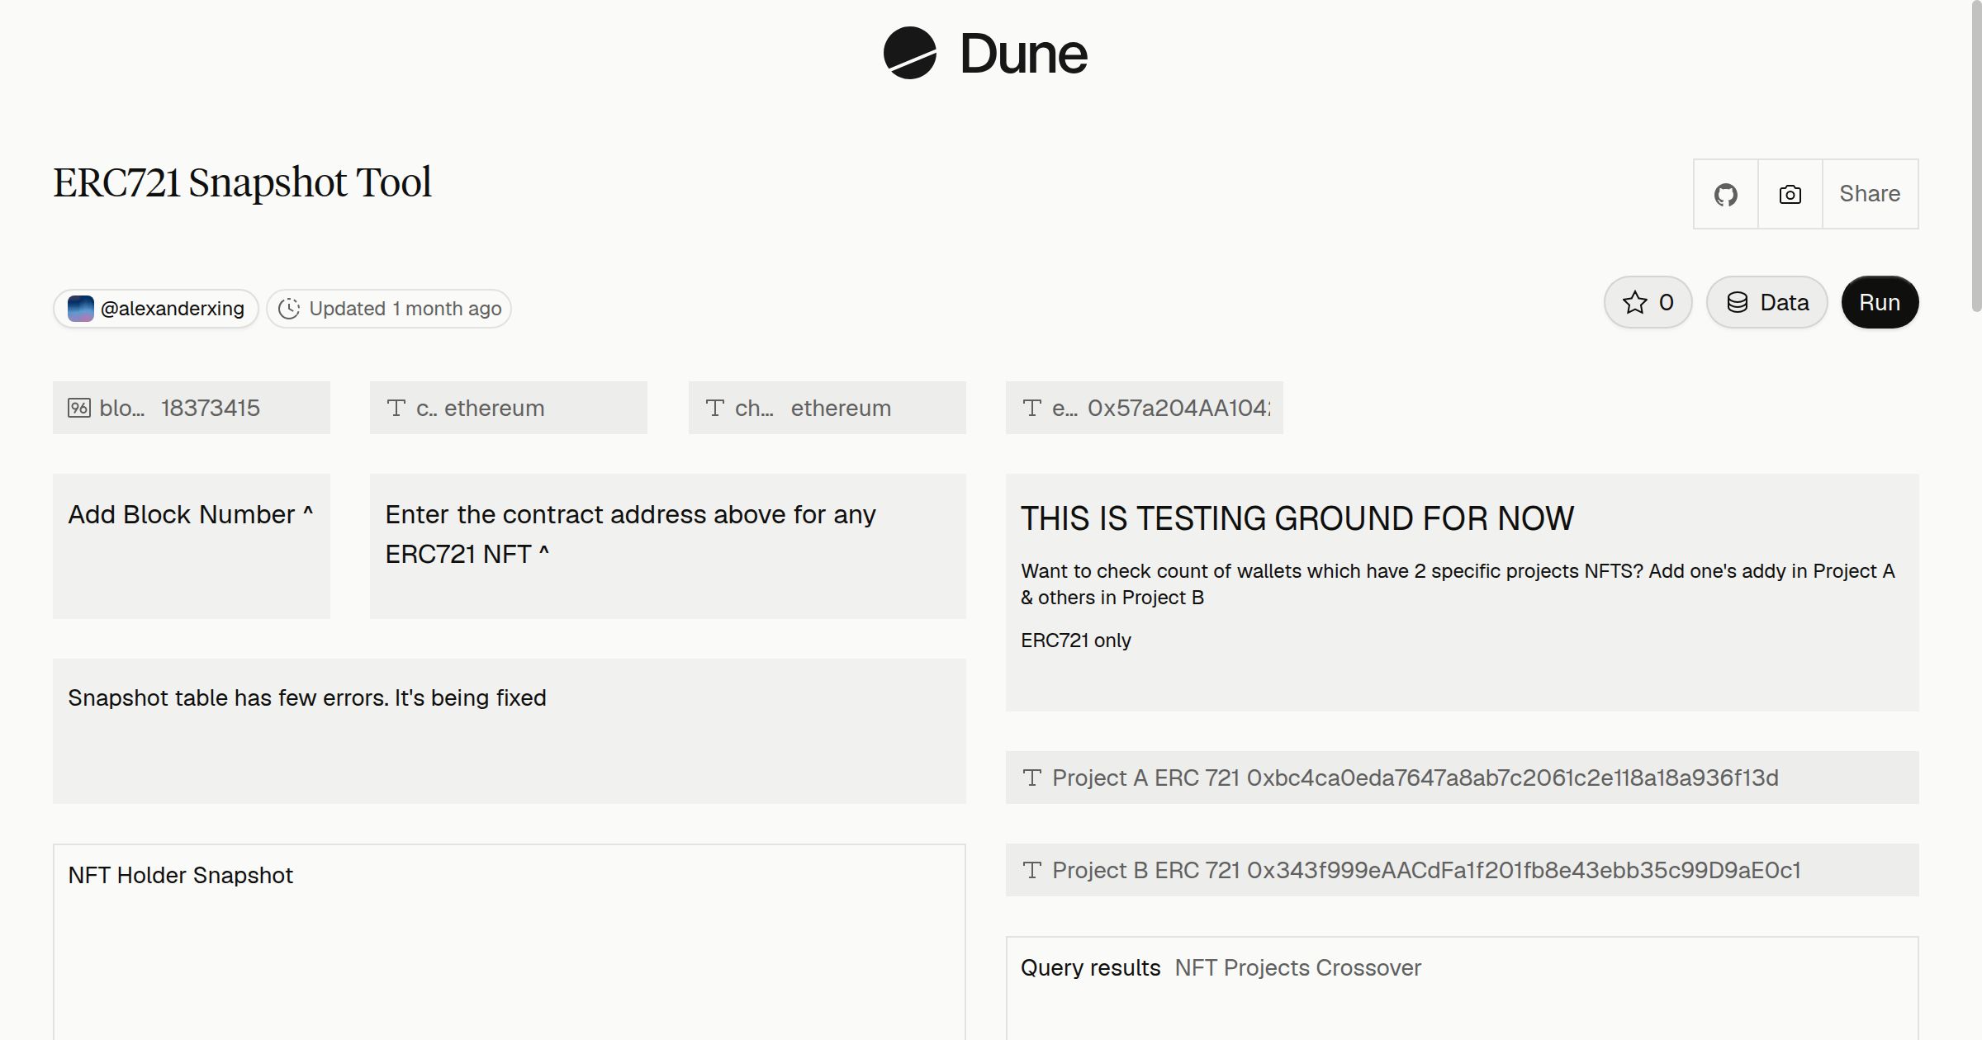Edit Project A ERC 721 address field
Image resolution: width=1982 pixels, height=1040 pixels.
[x=1463, y=778]
